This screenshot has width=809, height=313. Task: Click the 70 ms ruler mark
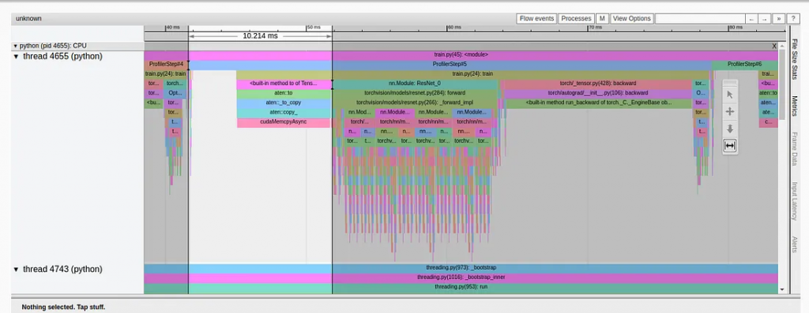coord(595,28)
